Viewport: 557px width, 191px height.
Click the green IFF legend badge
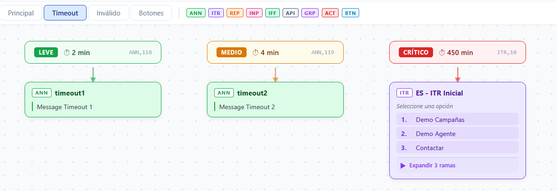tap(273, 13)
